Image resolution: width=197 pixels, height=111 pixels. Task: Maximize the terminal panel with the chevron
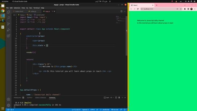coord(122,97)
